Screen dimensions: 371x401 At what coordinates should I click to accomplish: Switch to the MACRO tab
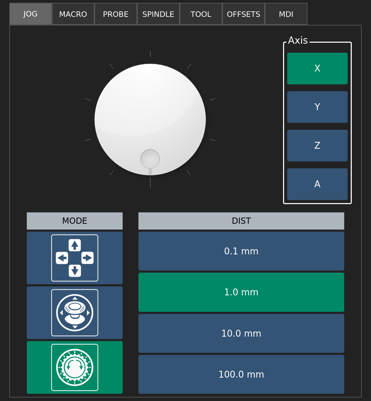point(73,14)
